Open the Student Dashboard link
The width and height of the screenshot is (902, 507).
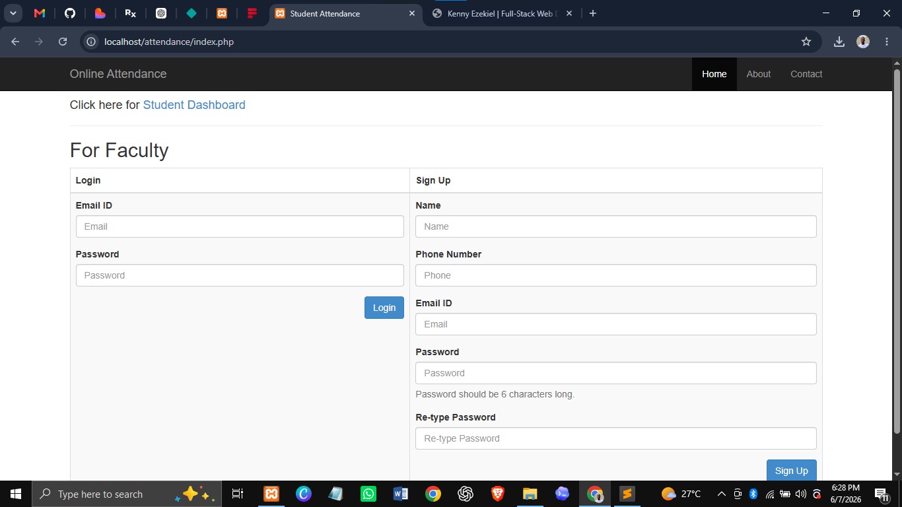pos(194,105)
